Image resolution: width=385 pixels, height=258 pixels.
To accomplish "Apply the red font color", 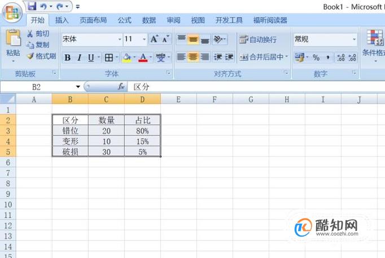I will click(143, 58).
